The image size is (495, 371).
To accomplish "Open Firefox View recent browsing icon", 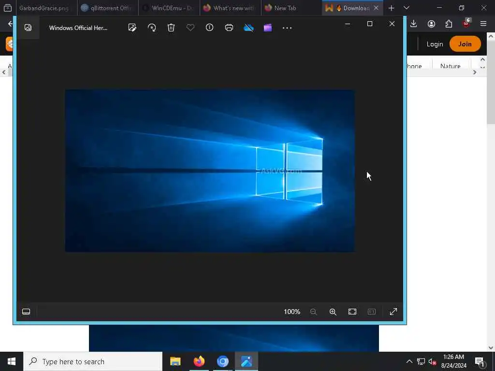I will (x=8, y=8).
